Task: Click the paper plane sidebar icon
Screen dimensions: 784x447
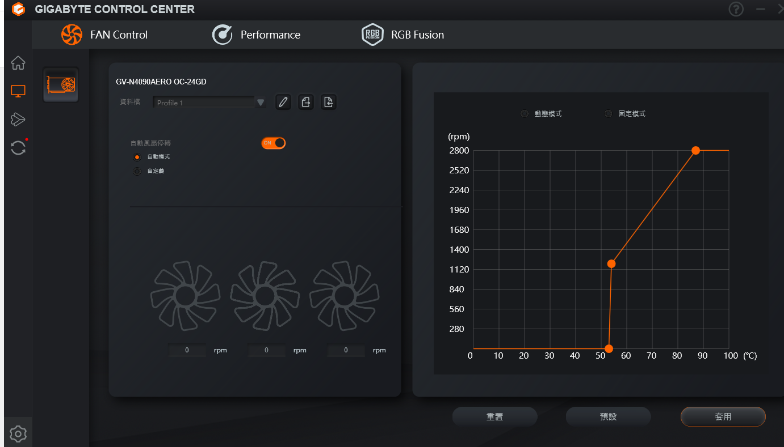Action: [x=18, y=120]
